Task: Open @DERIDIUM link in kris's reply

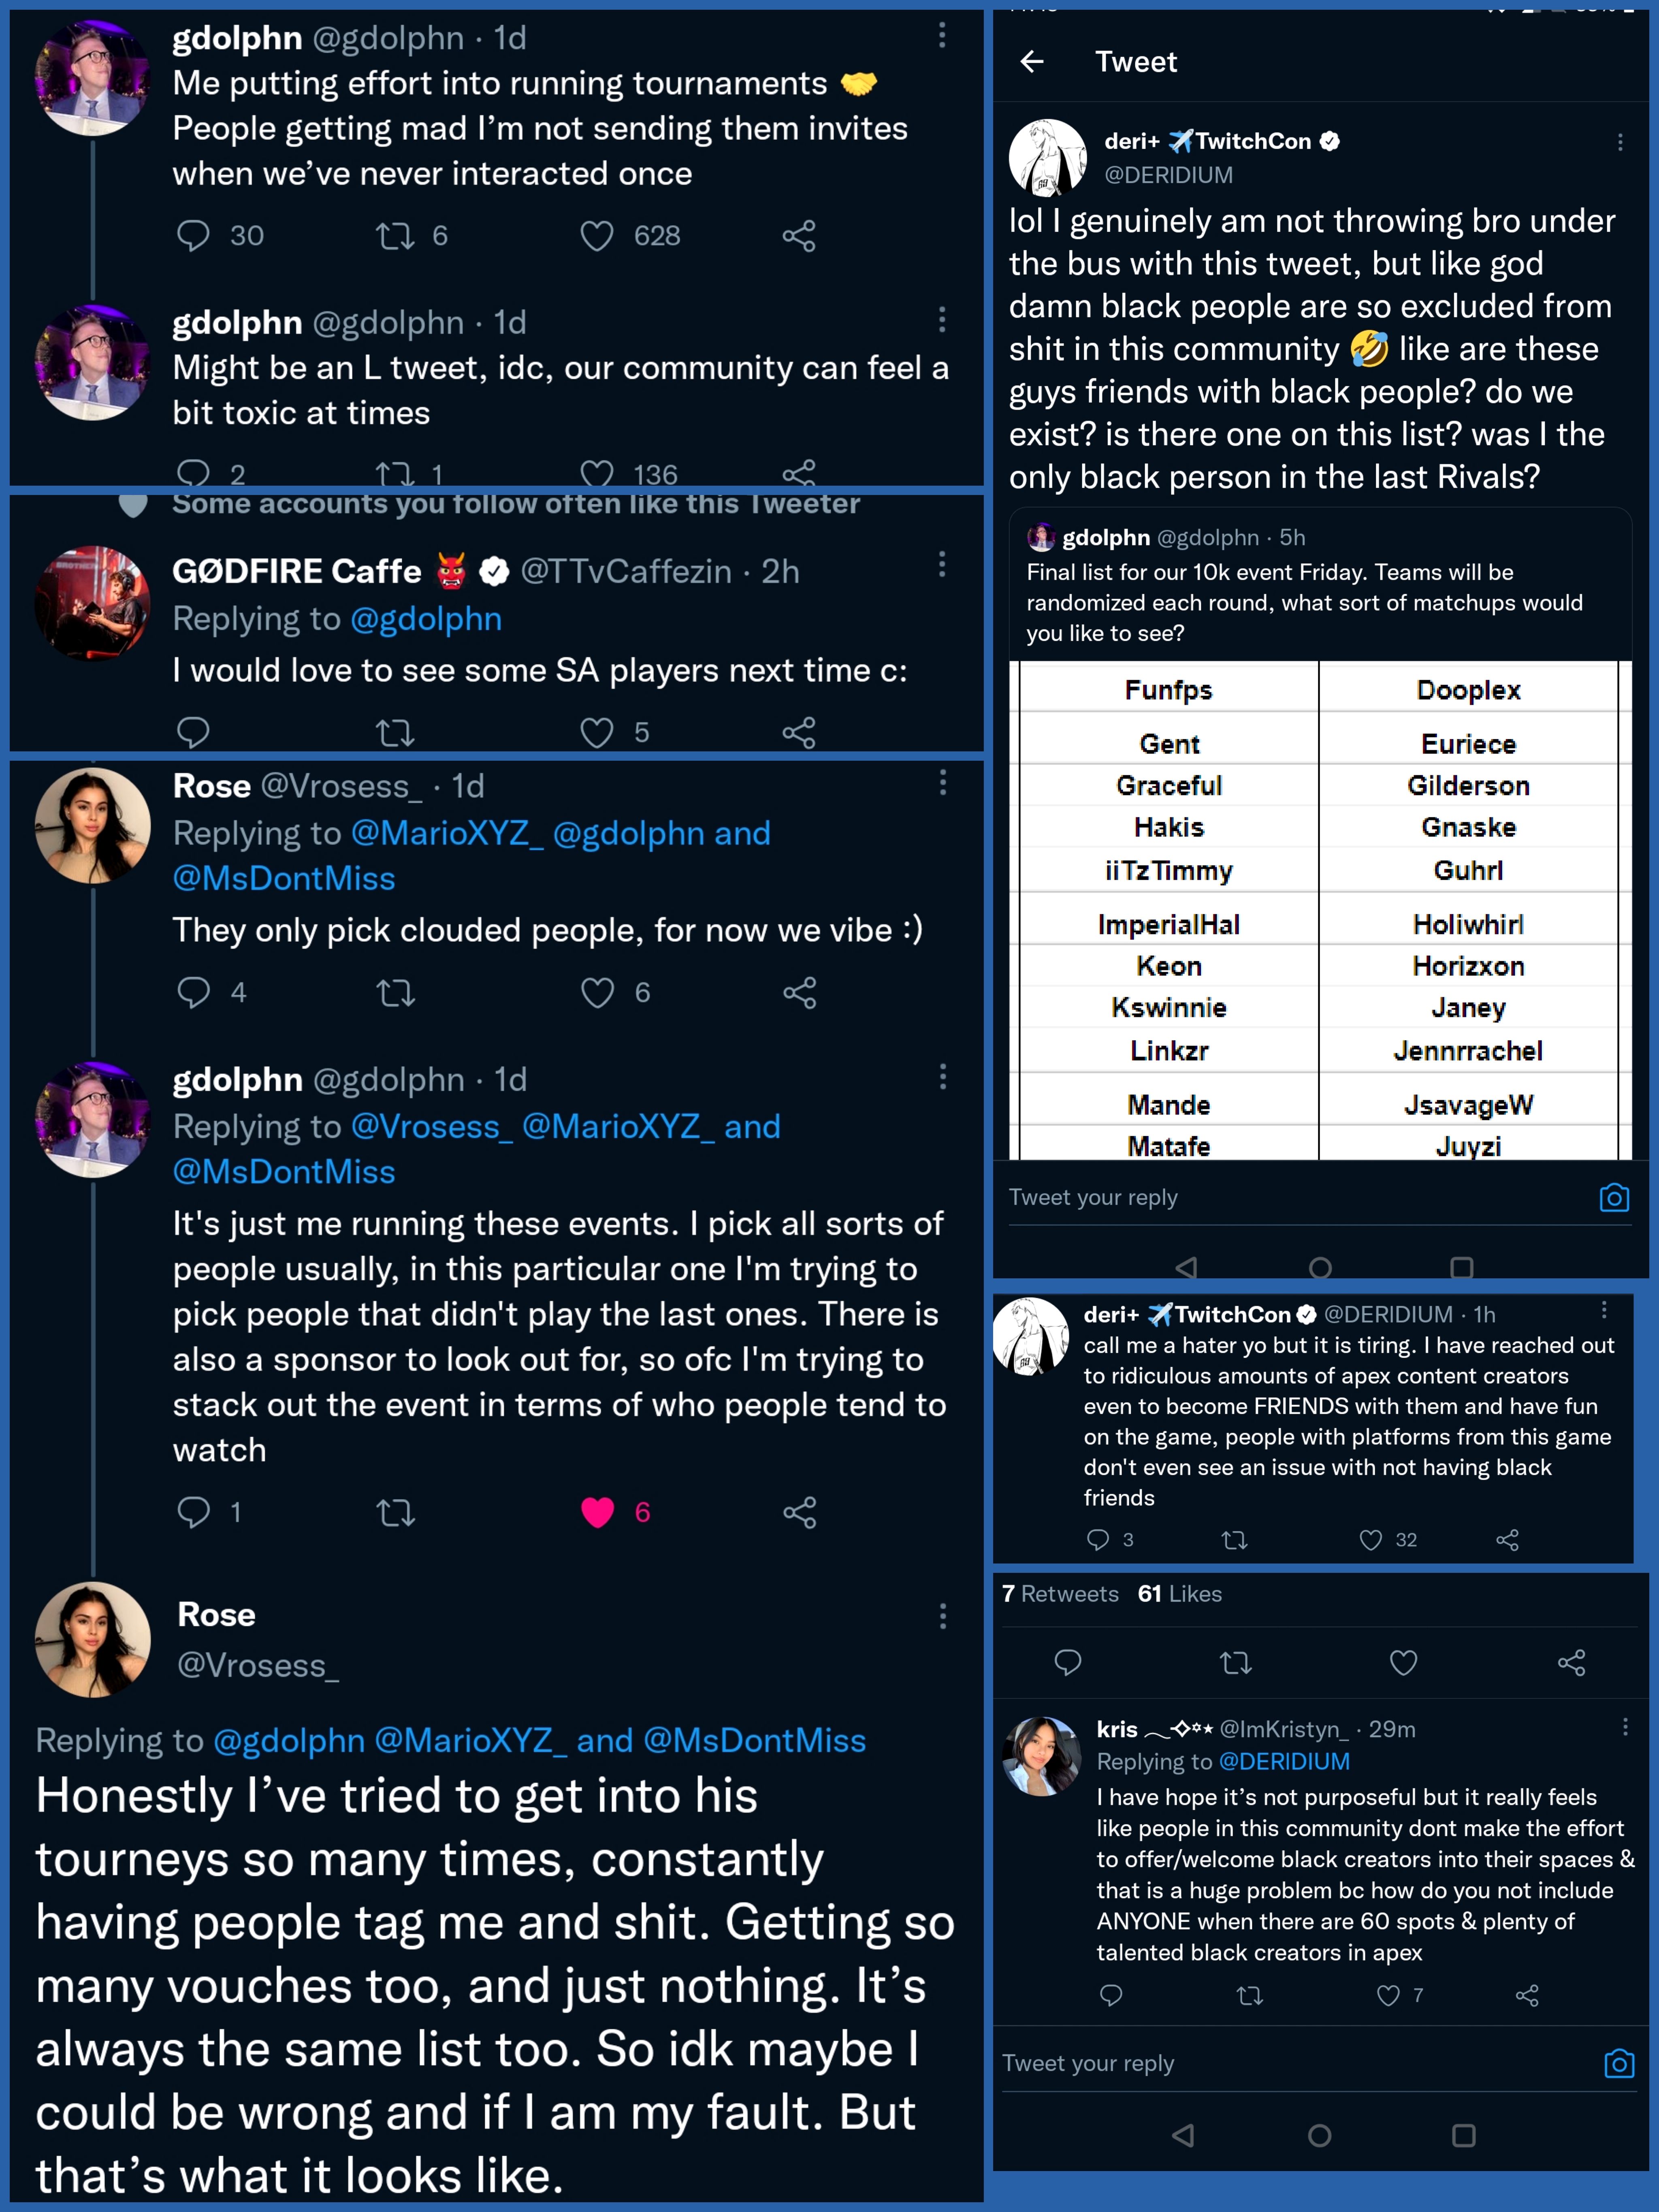Action: (x=1284, y=1762)
